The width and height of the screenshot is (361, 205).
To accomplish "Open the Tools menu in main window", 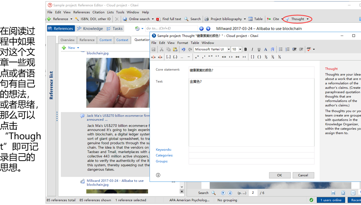I will pyautogui.click(x=120, y=12).
